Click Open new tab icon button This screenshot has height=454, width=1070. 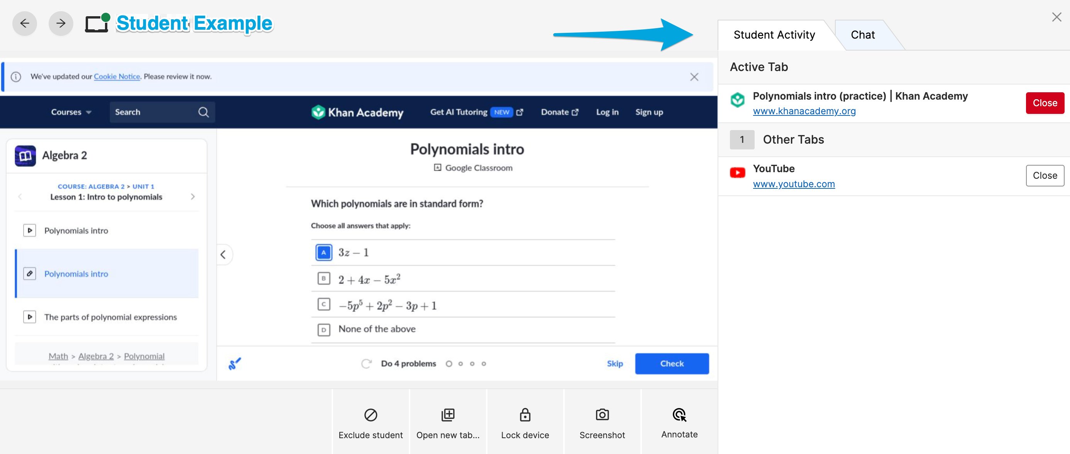click(x=448, y=422)
